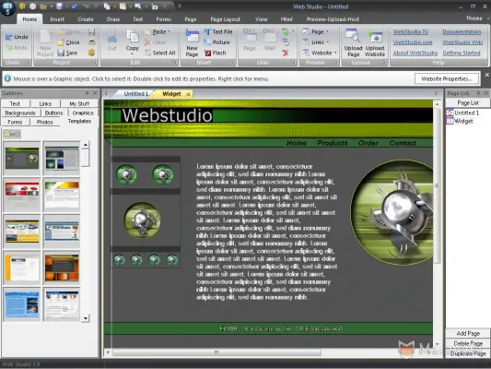The image size is (491, 369).
Task: Switch to the Insert ribbon tab
Action: [x=57, y=19]
